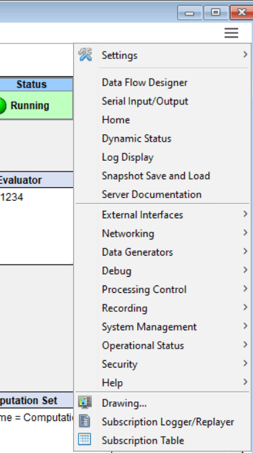Expand the Recording submenu arrow
The height and width of the screenshot is (453, 253).
pyautogui.click(x=245, y=307)
